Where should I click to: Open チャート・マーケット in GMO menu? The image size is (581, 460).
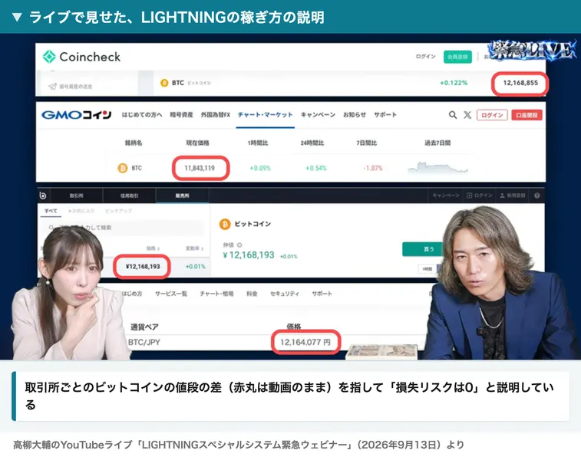(266, 115)
